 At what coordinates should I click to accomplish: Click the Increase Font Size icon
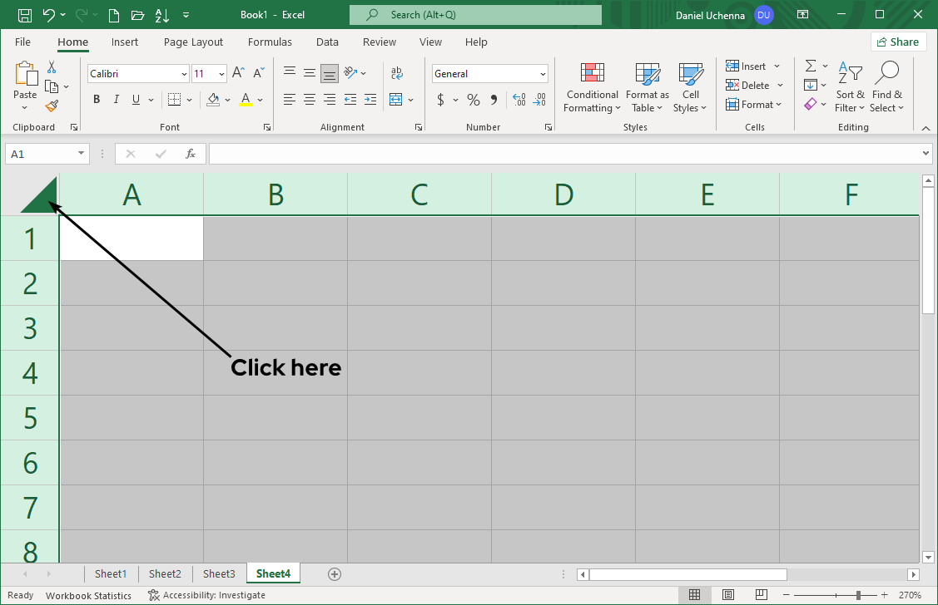click(x=238, y=74)
